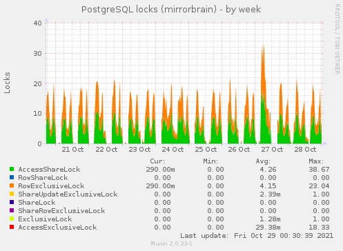Select the AccessExclusiveLock legend label
This screenshot has height=251, width=343.
(57, 228)
